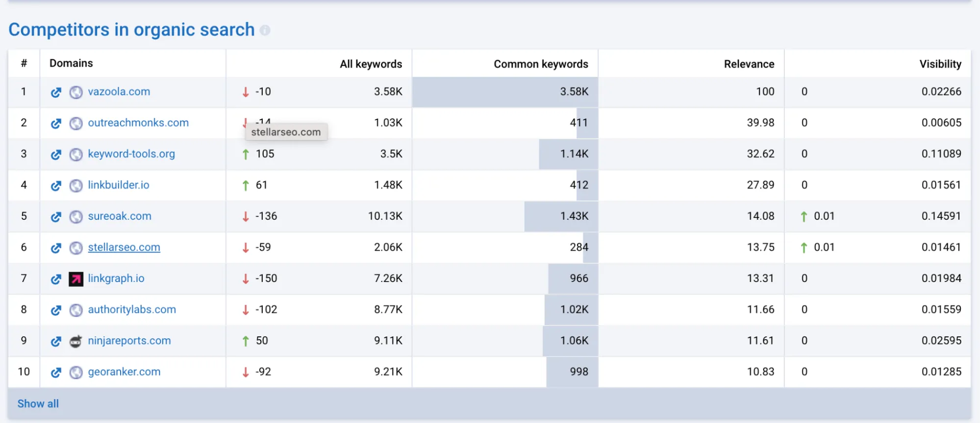This screenshot has width=980, height=423.
Task: Open the linkgraph.io domain link
Action: coord(116,278)
